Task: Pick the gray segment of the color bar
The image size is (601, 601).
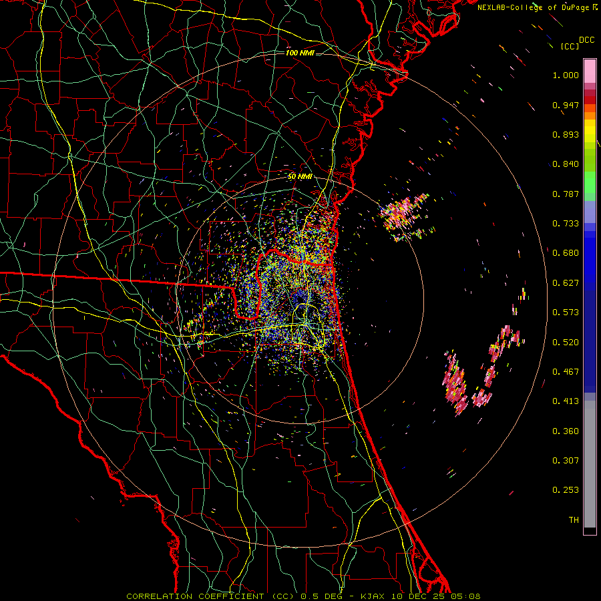Action: tap(590, 464)
